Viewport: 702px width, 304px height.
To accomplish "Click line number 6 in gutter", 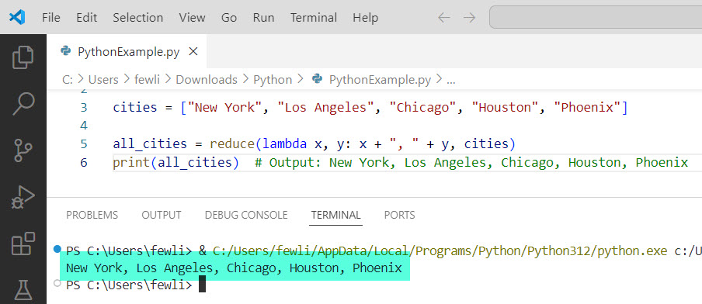I will (84, 162).
